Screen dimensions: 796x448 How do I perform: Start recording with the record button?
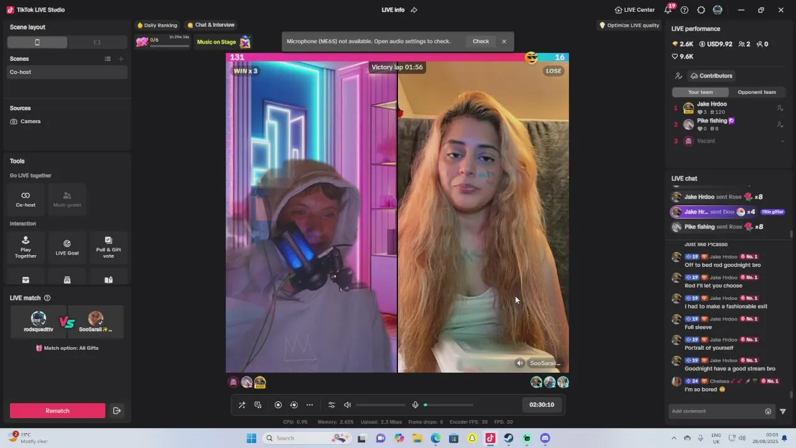tap(278, 405)
